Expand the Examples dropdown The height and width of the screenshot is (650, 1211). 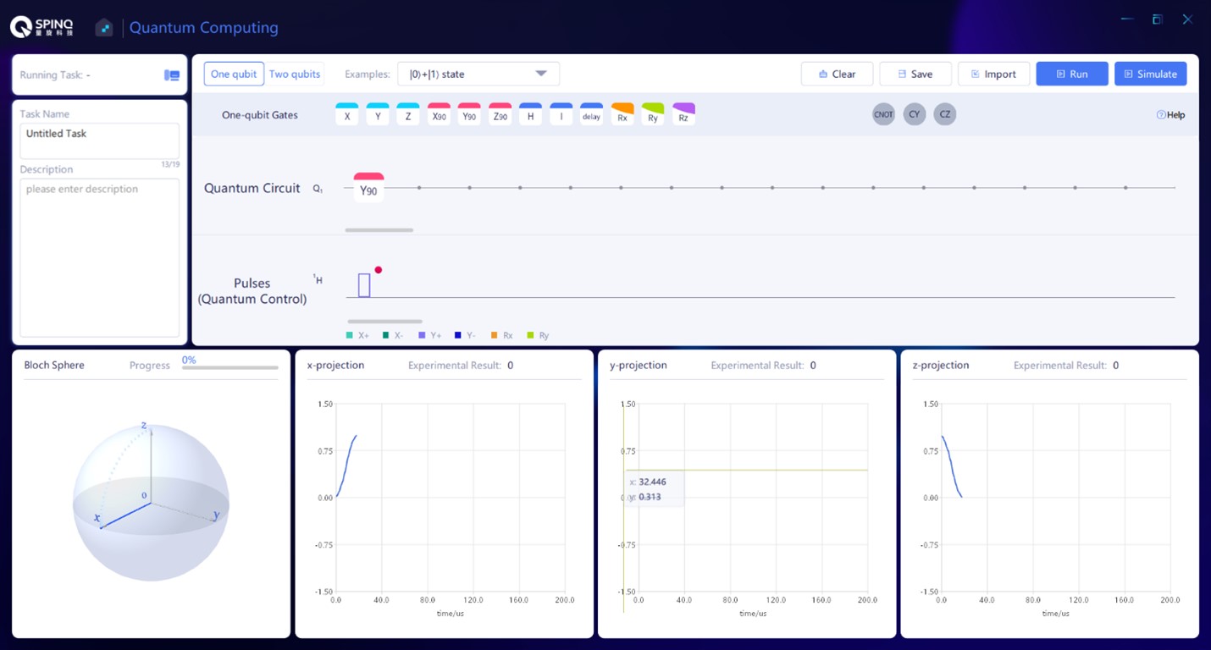(x=478, y=74)
